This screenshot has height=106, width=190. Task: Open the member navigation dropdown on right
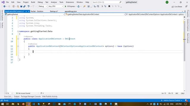156,14
